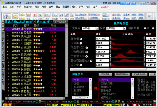The width and height of the screenshot is (158, 108).
Task: Click the 同花顺 logo in status bar
Action: (x=7, y=105)
